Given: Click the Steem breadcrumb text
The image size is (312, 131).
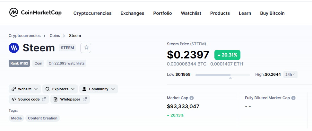Looking at the screenshot, I should tap(75, 36).
